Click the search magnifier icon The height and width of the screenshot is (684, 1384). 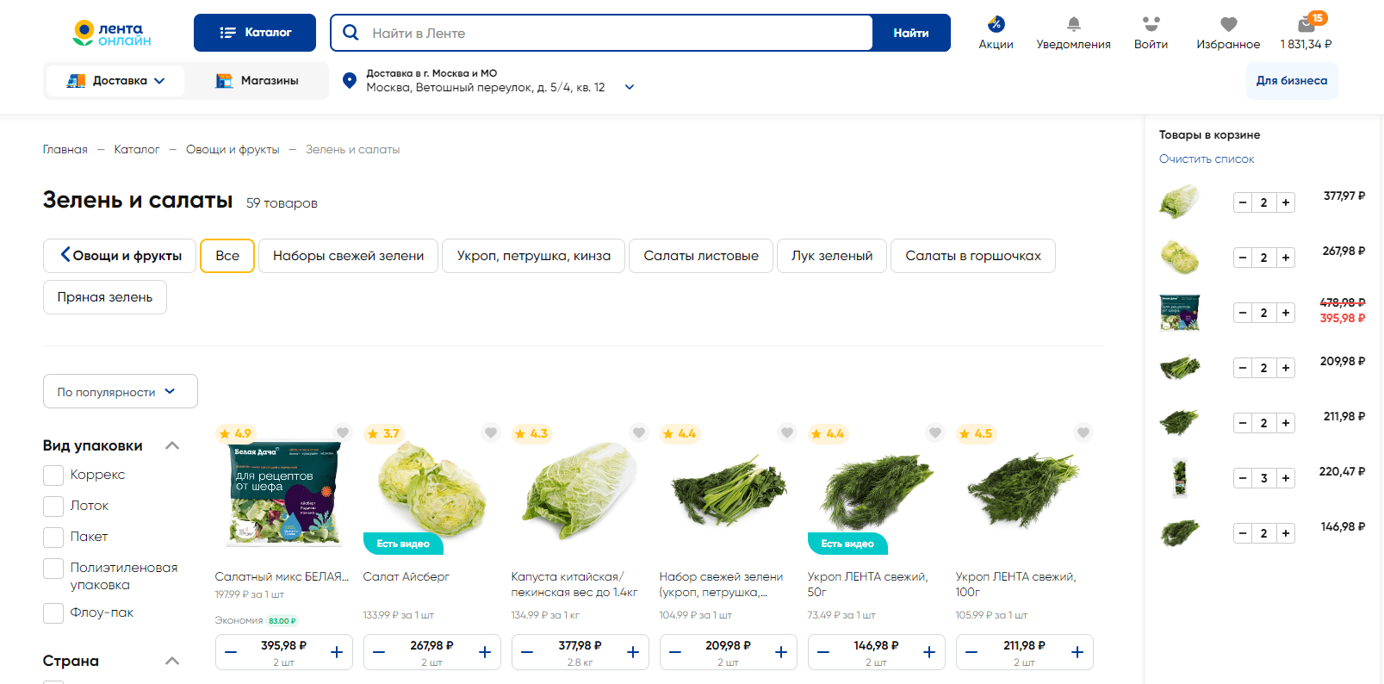tap(351, 33)
